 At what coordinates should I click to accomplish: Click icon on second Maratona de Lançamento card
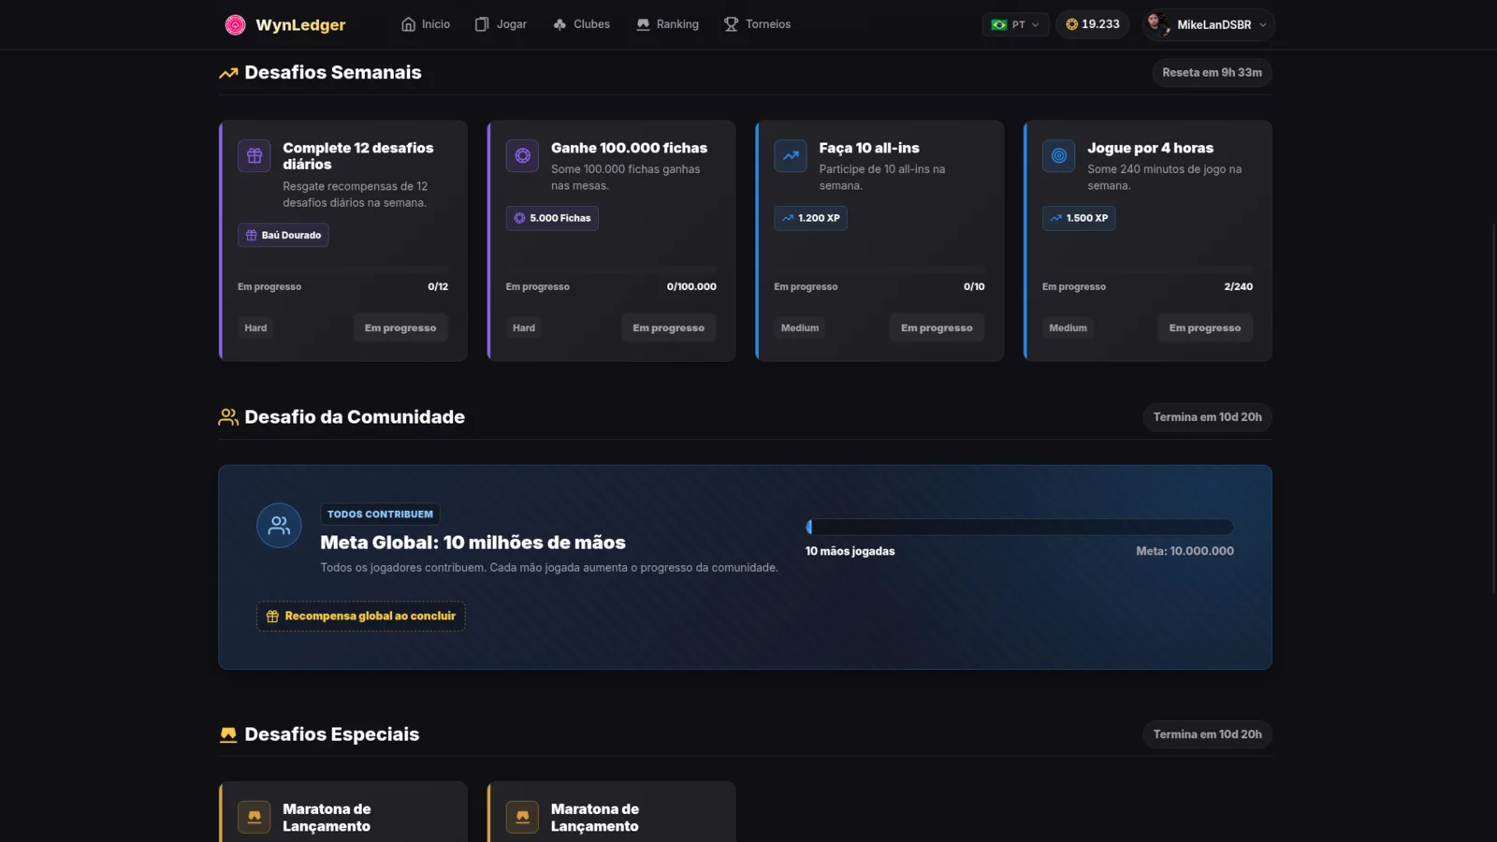522,817
